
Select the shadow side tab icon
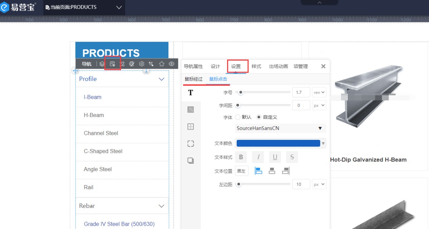tap(191, 161)
